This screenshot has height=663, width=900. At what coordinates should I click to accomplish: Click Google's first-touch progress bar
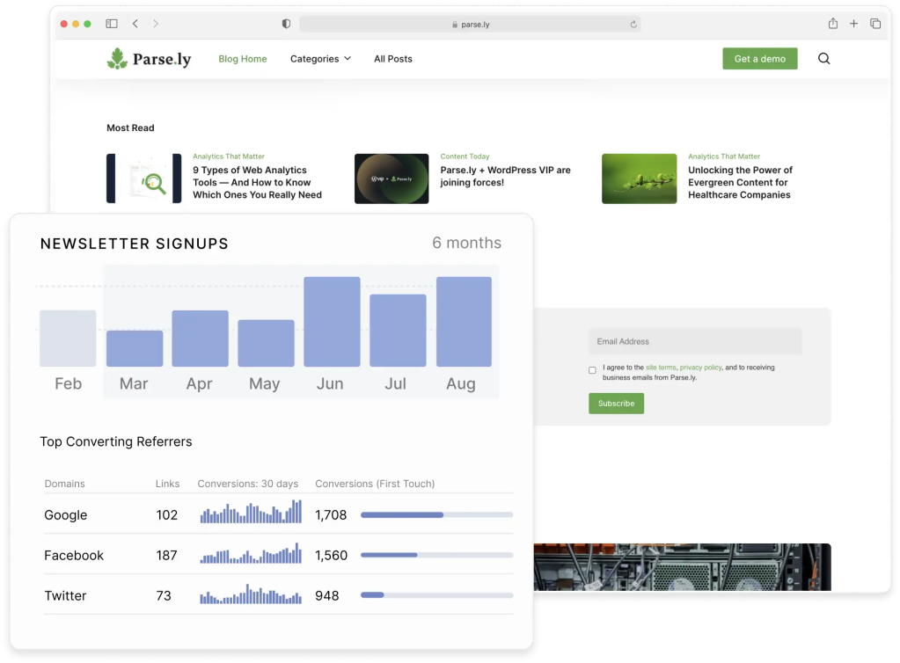point(436,515)
